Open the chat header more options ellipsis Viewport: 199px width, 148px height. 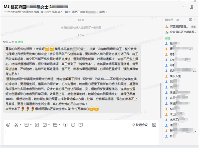183,7
